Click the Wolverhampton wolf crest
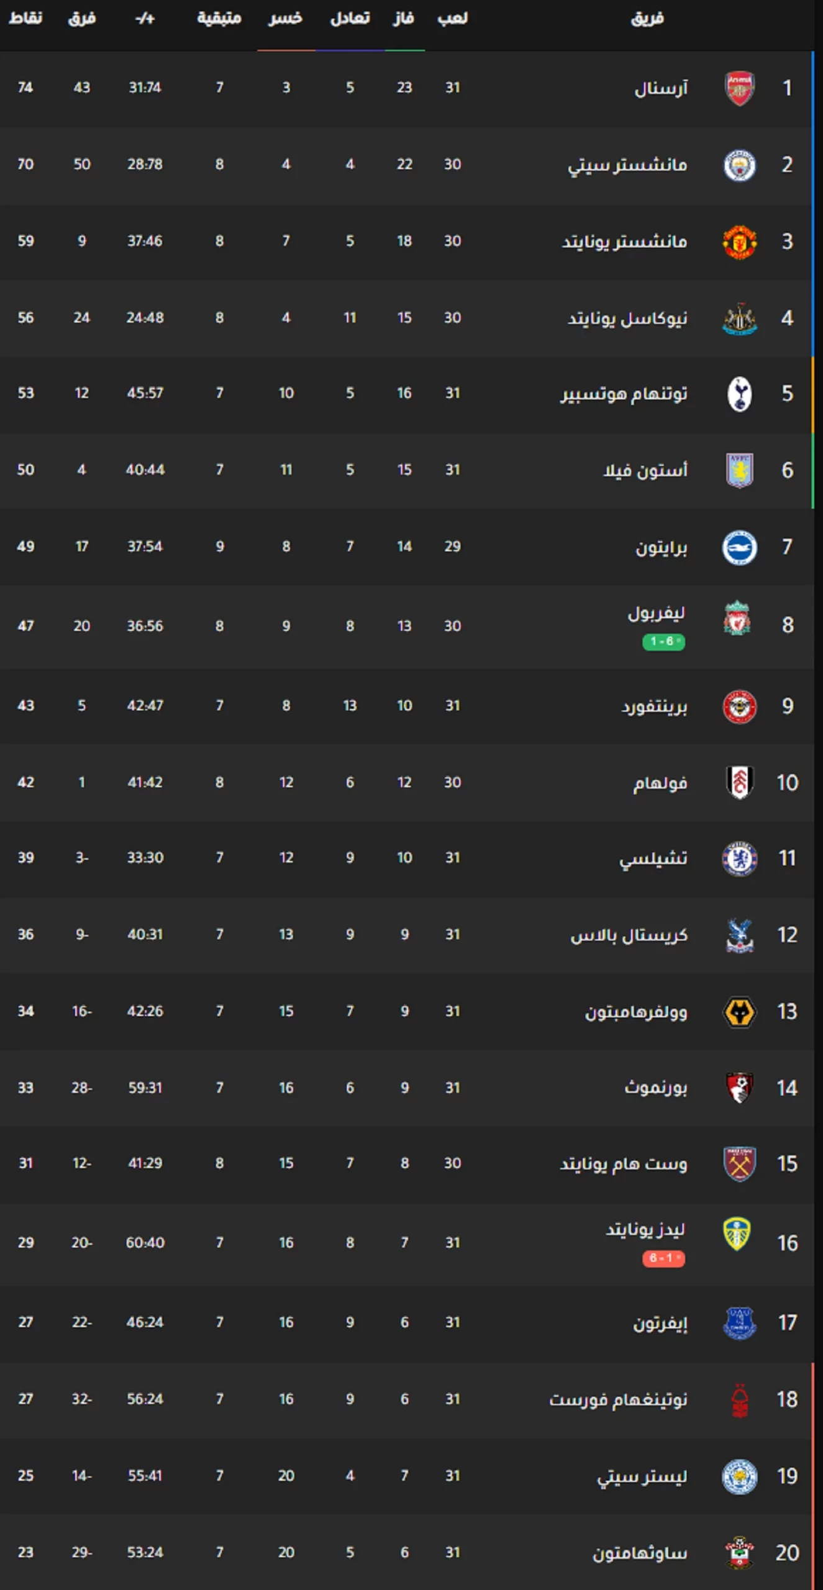 [739, 1012]
